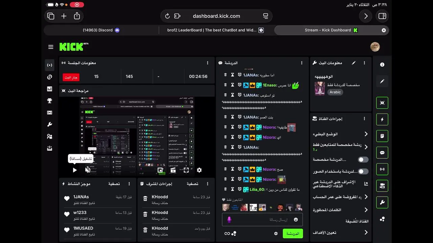This screenshot has width=433, height=243.
Task: Toggle the chat bubble widget icon in right bar
Action: coord(382,153)
